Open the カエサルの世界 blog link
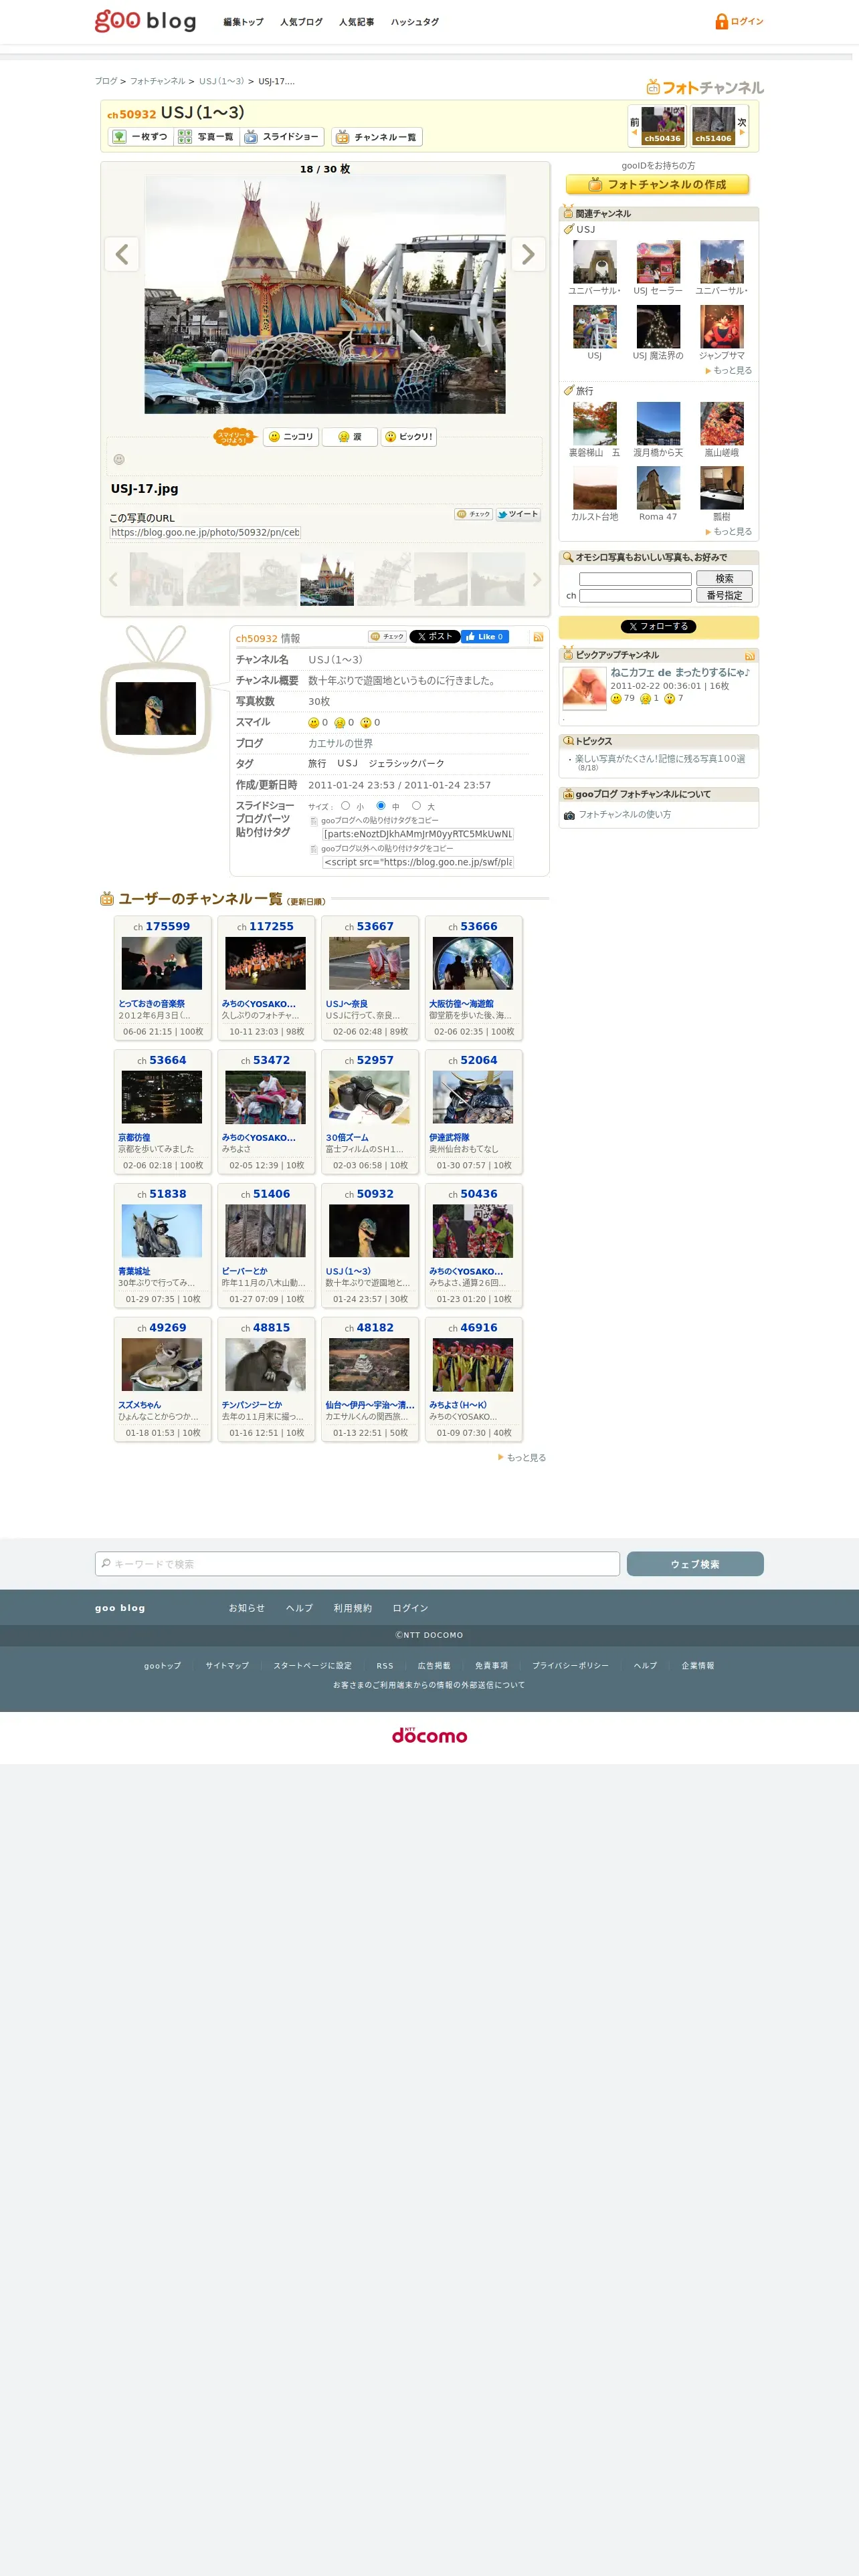Screen dimensions: 859x2576 (x=340, y=744)
